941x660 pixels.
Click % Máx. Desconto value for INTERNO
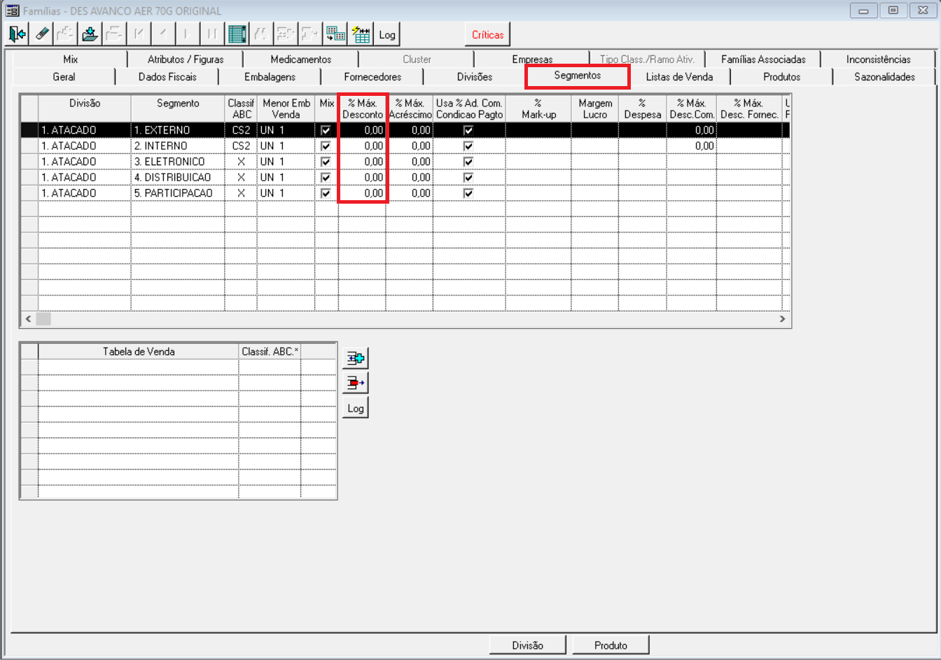pos(362,146)
